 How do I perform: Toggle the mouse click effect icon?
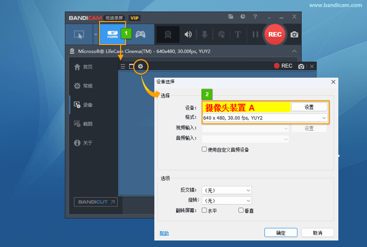tap(221, 35)
